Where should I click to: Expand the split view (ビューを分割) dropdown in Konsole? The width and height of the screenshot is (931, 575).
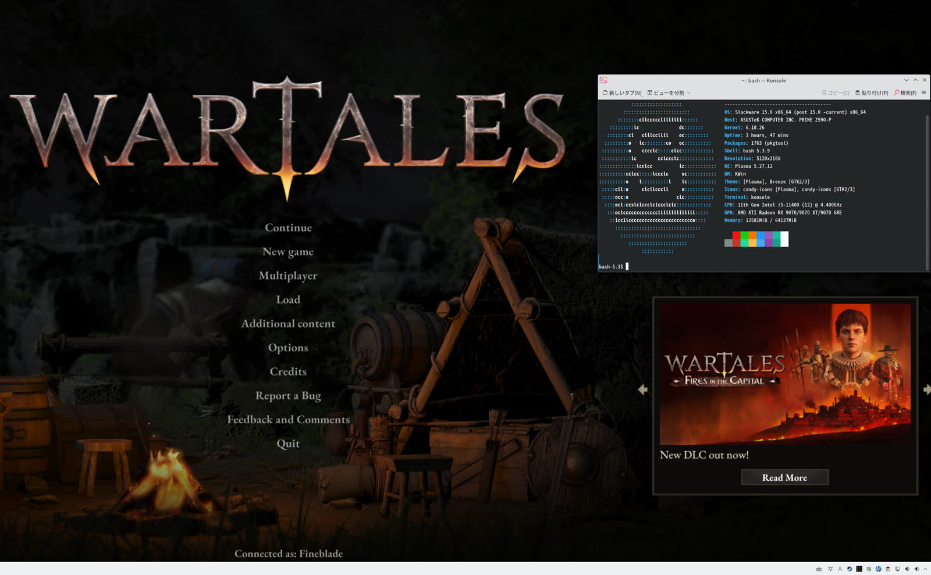[x=669, y=93]
